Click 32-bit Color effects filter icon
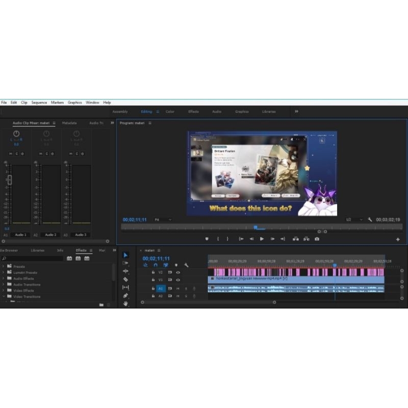Image resolution: width=408 pixels, height=408 pixels. pyautogui.click(x=78, y=259)
